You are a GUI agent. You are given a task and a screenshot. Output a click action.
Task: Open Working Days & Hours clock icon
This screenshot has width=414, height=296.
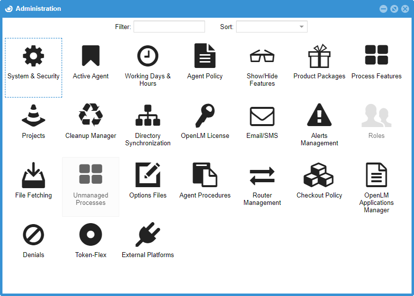coord(148,56)
